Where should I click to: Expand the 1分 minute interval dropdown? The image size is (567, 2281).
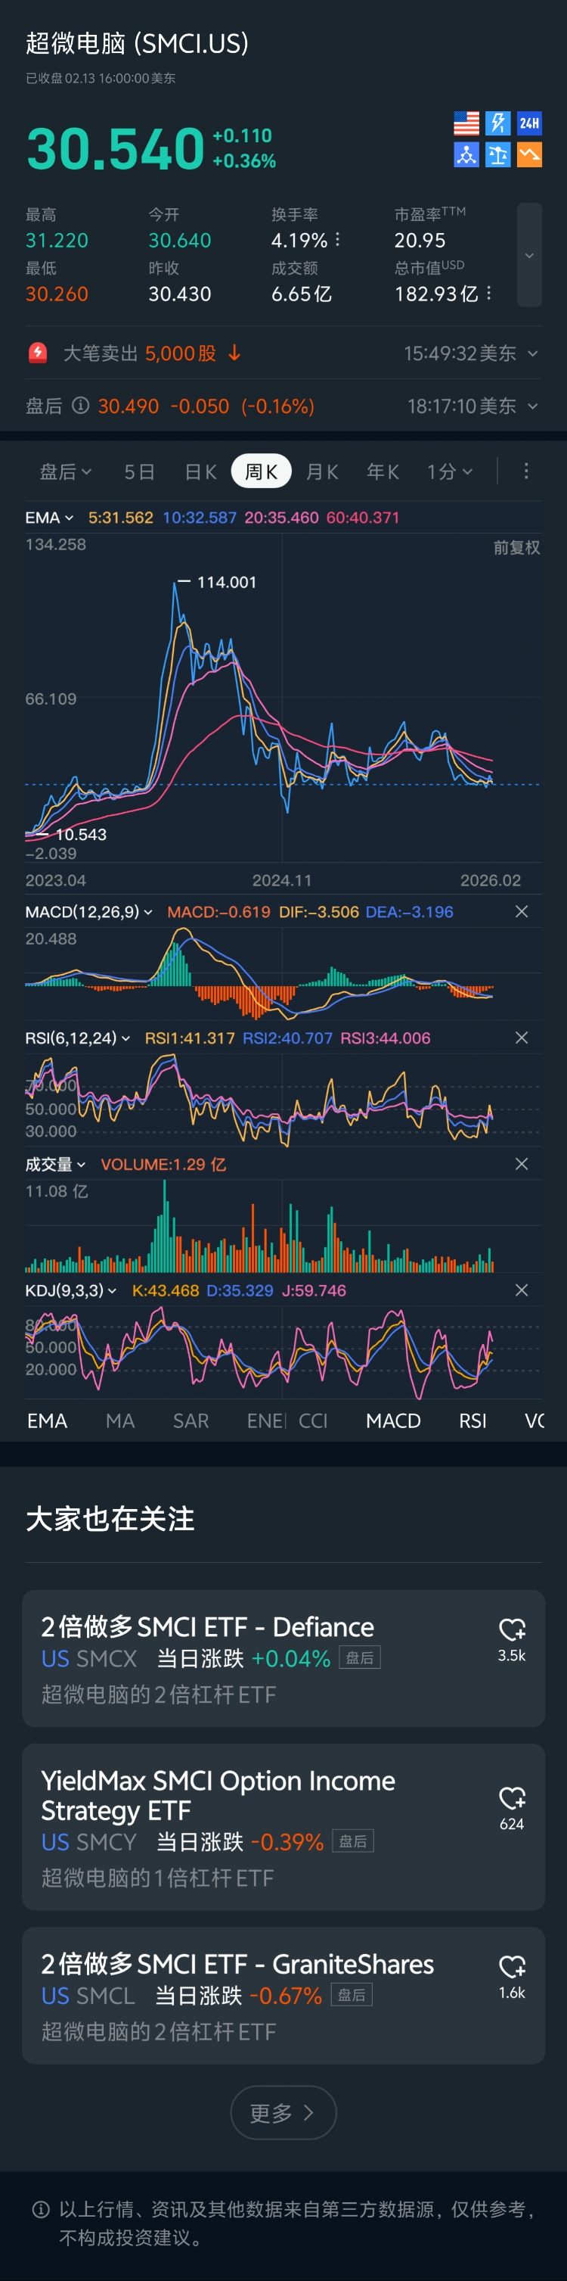[449, 472]
